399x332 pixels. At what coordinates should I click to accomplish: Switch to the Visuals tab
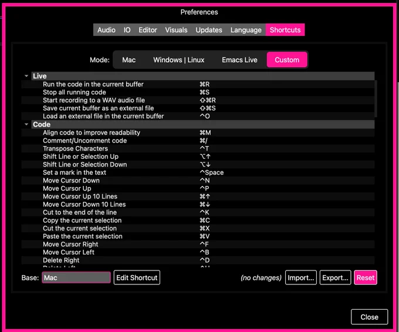click(x=176, y=30)
